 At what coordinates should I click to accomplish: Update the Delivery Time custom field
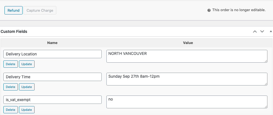pyautogui.click(x=27, y=87)
